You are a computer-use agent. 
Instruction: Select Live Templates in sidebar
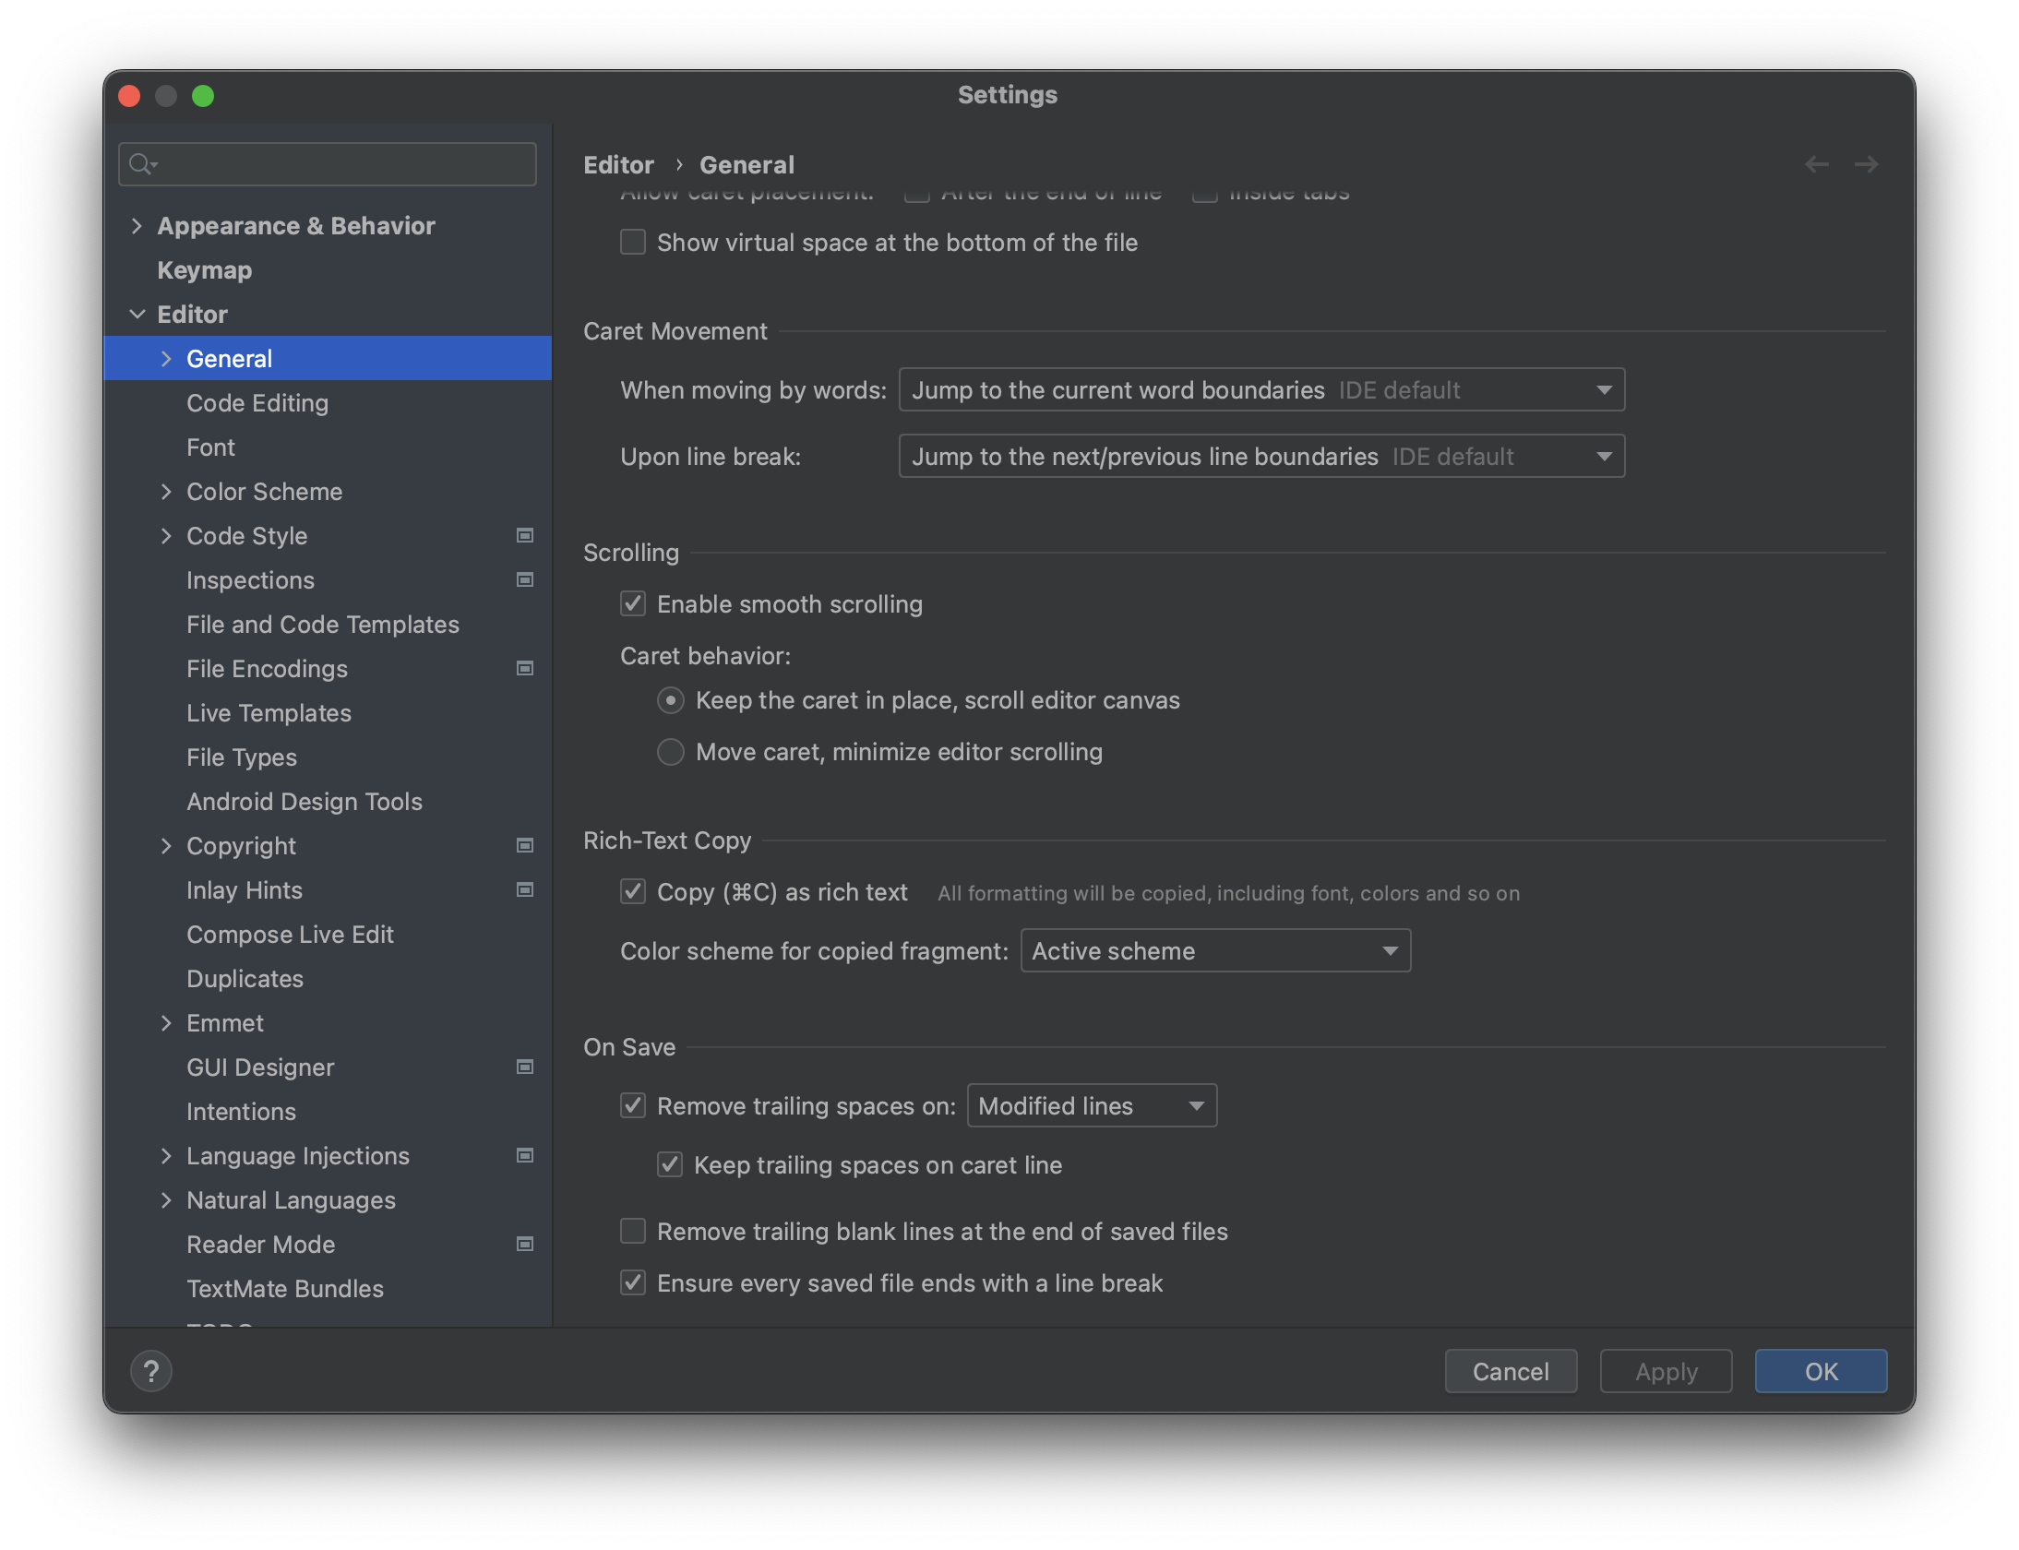(269, 713)
